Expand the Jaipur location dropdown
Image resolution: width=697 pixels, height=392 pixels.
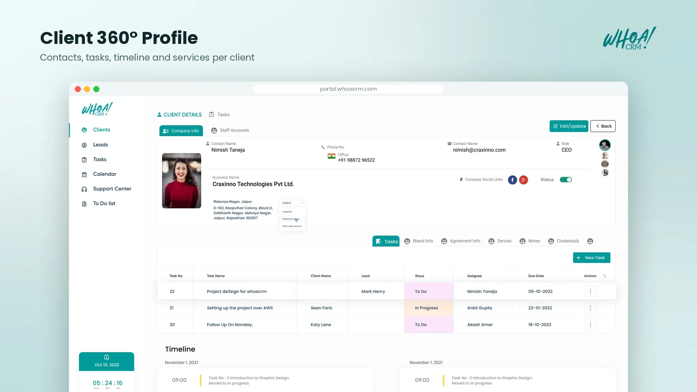point(292,203)
